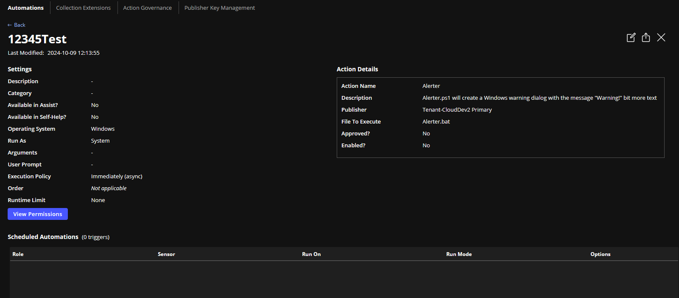Image resolution: width=679 pixels, height=298 pixels.
Task: Select the Alerter.bat file name value
Action: point(436,121)
